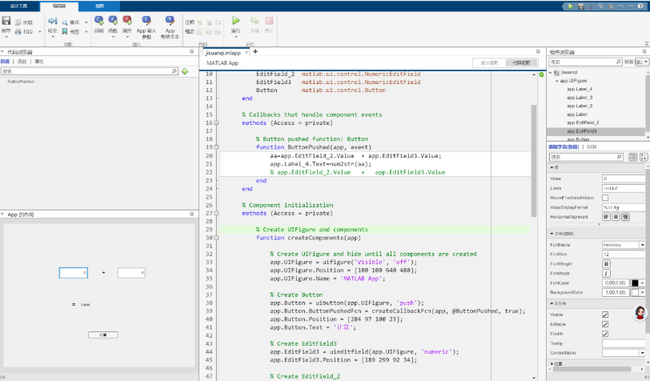Click center horizontal alignment button
Viewport: 650px width, 381px height.
point(616,217)
